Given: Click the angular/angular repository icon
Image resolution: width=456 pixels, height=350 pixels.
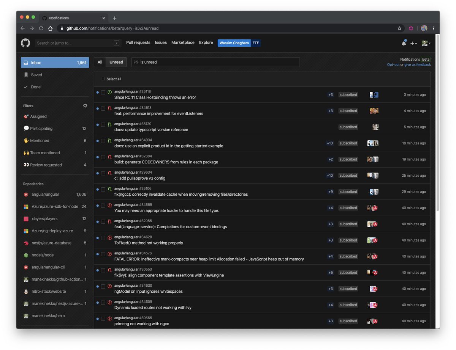Looking at the screenshot, I should [x=26, y=195].
